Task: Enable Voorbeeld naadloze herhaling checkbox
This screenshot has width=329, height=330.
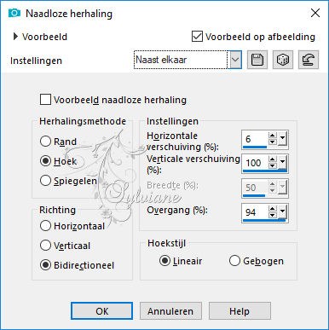Action: (x=45, y=100)
